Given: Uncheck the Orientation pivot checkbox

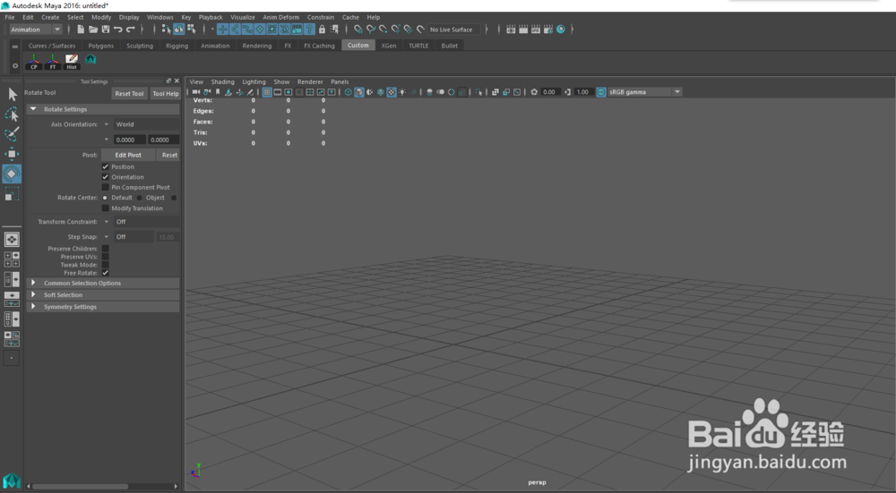Looking at the screenshot, I should [x=105, y=177].
